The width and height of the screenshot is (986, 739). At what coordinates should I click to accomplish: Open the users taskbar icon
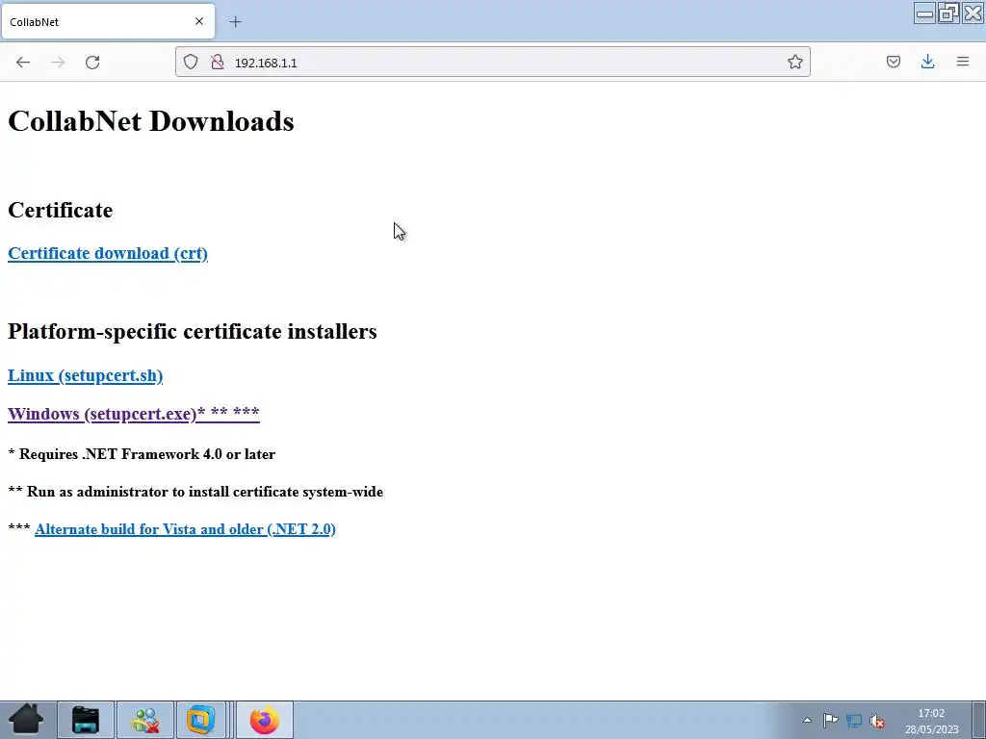click(x=144, y=720)
